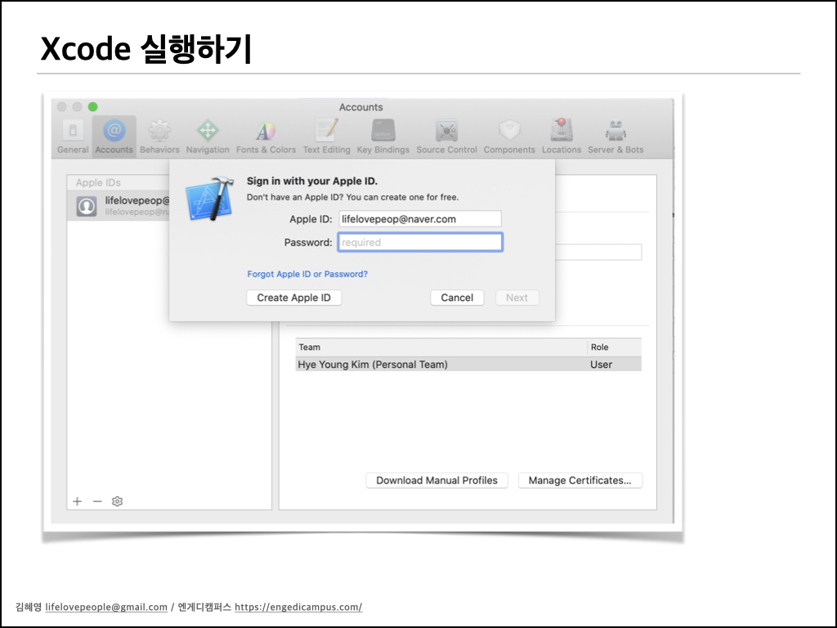
Task: Click the Create Apple ID button
Action: [x=294, y=298]
